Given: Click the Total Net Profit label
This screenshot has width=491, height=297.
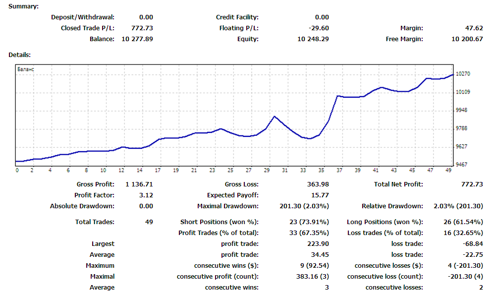Looking at the screenshot, I should 398,184.
